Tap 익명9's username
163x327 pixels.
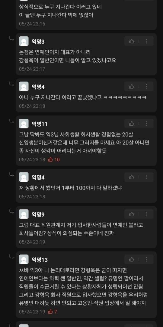click(x=38, y=214)
